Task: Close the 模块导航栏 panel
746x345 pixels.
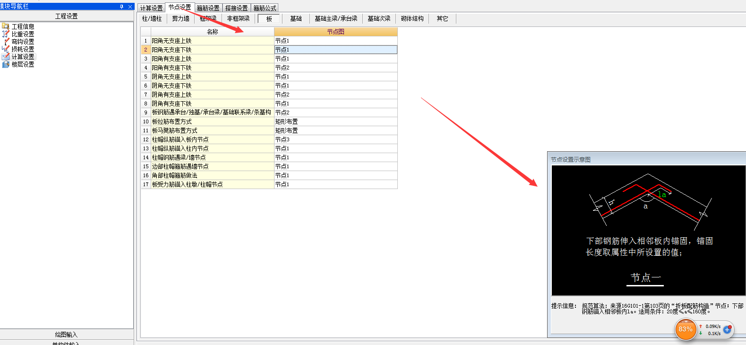Action: point(130,7)
